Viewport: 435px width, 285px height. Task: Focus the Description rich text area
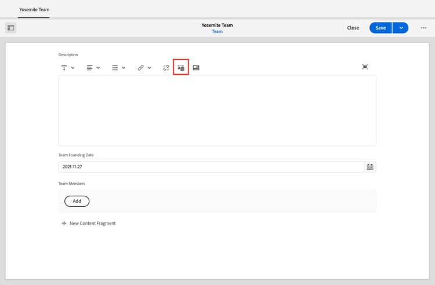click(x=217, y=111)
